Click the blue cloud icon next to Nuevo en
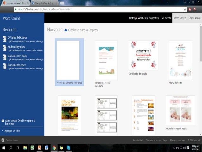This screenshot has height=152, width=202. coord(66,30)
